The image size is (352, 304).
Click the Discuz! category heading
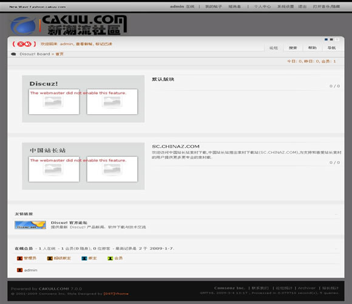tap(44, 84)
